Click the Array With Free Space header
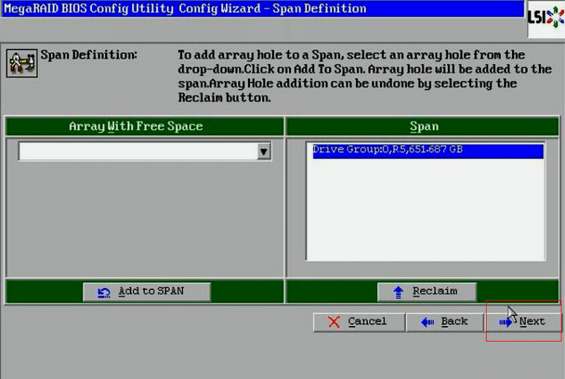The height and width of the screenshot is (379, 565). tap(136, 127)
